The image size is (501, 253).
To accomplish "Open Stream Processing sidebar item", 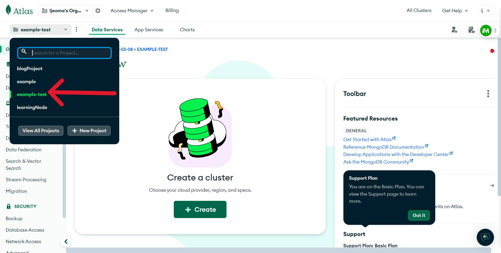I will coord(26,180).
